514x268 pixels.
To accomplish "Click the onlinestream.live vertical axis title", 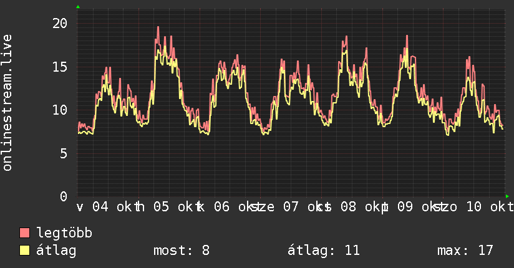I will tap(7, 103).
